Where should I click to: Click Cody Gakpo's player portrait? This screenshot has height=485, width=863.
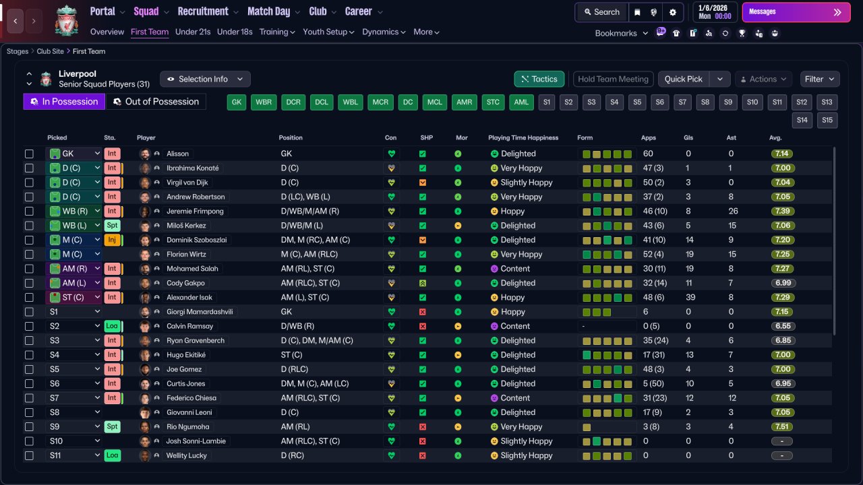[144, 283]
